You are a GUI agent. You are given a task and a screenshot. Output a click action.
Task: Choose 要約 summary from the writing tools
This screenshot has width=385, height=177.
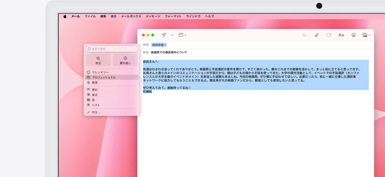95,90
